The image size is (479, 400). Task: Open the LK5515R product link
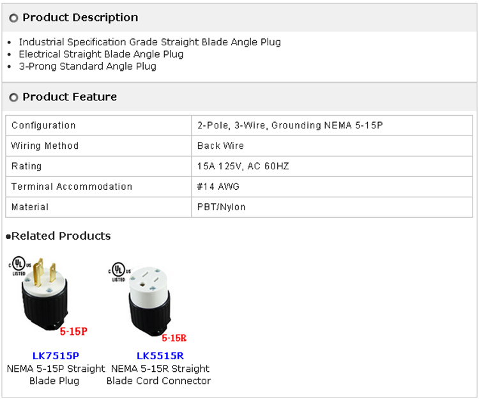160,356
